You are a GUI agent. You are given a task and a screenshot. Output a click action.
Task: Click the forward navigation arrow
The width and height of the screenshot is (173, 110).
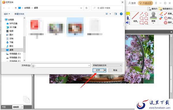9,8
